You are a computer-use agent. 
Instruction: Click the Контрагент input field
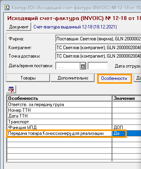98,48
